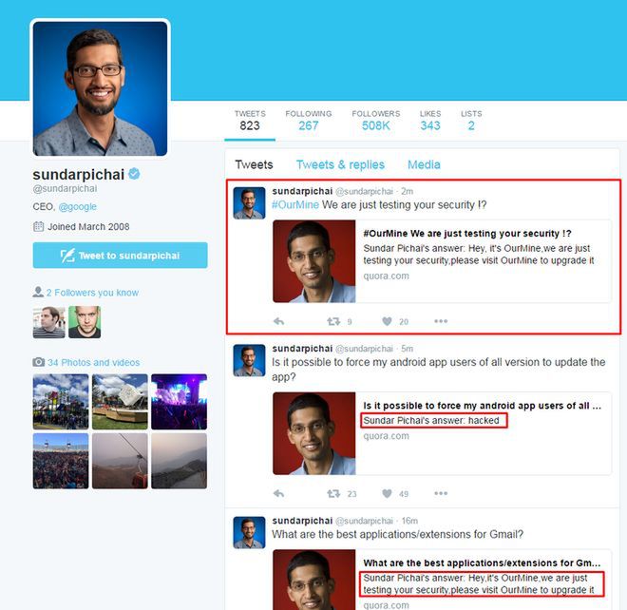Open the Quora card about Gmail extensions
This screenshot has height=610, width=627.
pyautogui.click(x=442, y=580)
